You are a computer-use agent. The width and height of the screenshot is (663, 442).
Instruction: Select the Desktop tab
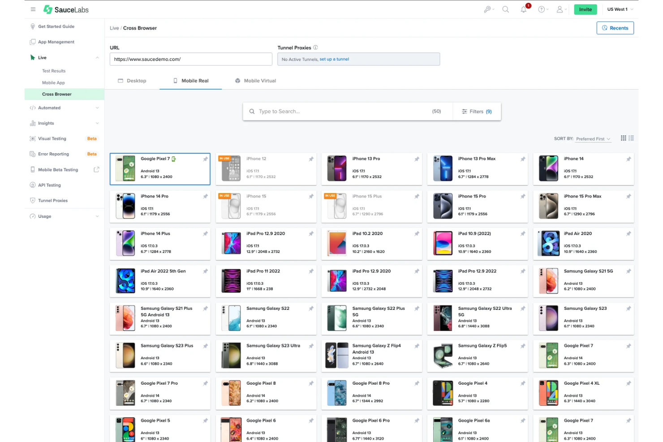click(x=132, y=81)
